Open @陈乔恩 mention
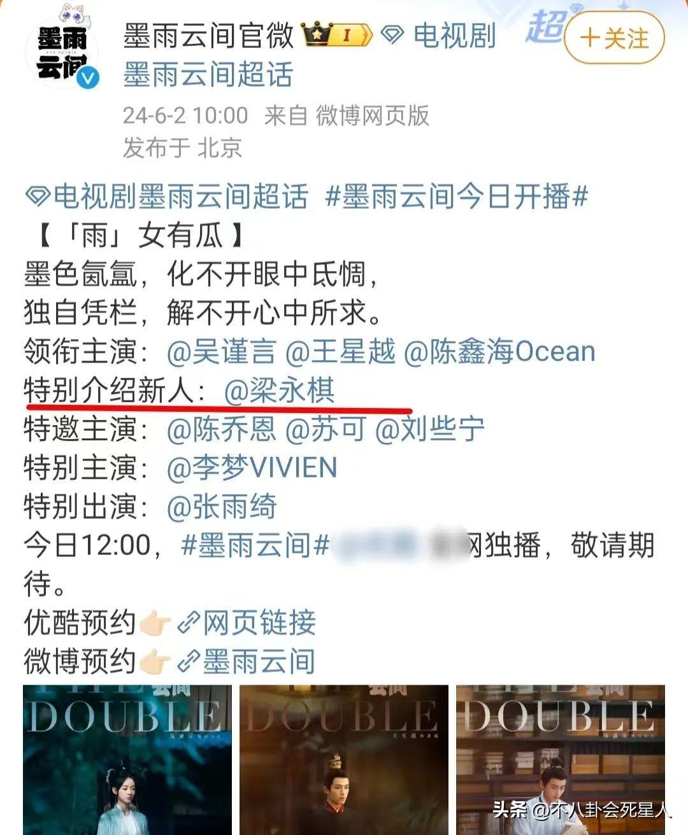 pyautogui.click(x=221, y=430)
